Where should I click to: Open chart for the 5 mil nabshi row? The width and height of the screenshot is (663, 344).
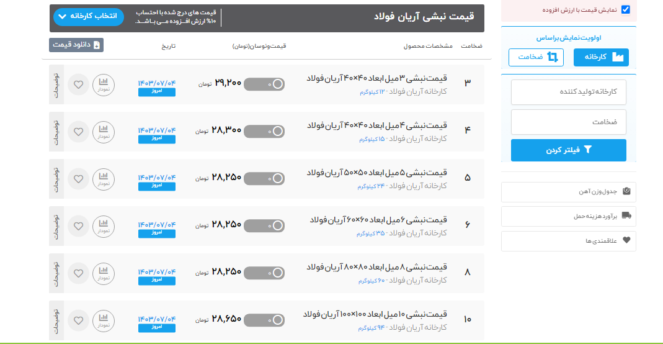104,179
